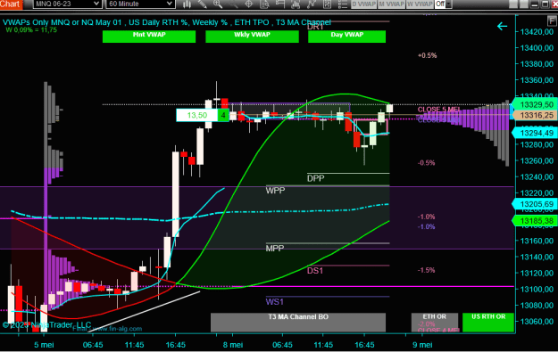Toggle the green Mnt VWAP button

149,37
